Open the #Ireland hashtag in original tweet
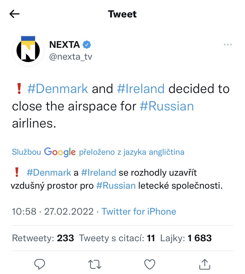This screenshot has height=274, width=245. (141, 89)
